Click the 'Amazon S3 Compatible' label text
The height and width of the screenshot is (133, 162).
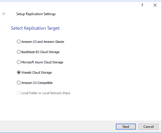pos(37,83)
